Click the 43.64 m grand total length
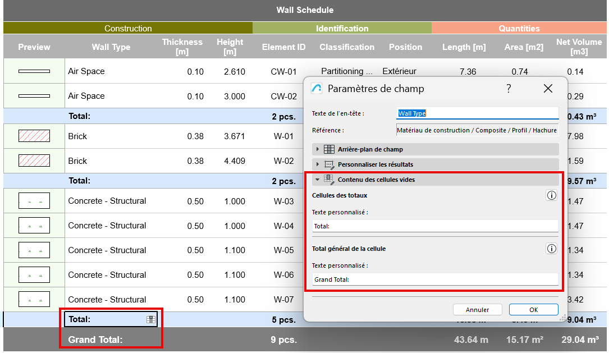609x353 pixels. click(471, 340)
